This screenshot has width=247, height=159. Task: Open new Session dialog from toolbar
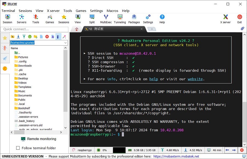coord(7,19)
